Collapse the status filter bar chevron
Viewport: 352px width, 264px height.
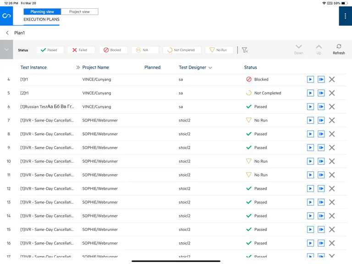6,49
